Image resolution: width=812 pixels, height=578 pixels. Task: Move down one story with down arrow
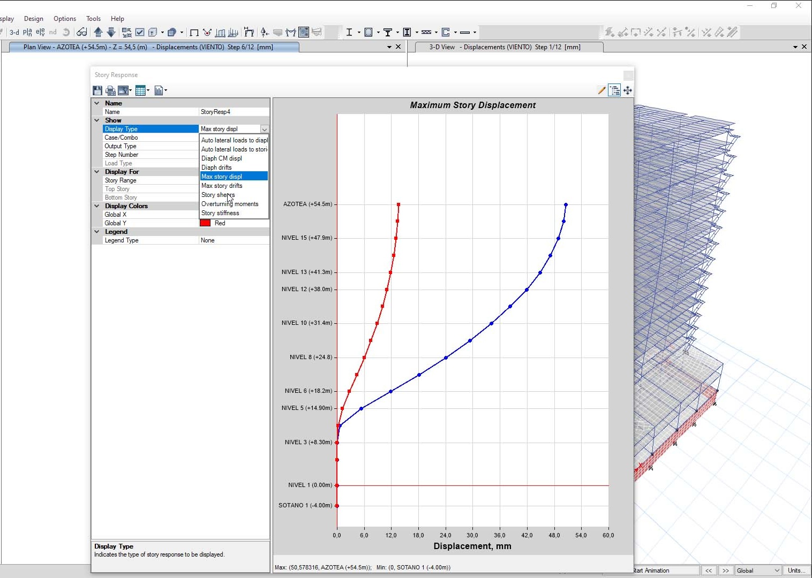[111, 32]
